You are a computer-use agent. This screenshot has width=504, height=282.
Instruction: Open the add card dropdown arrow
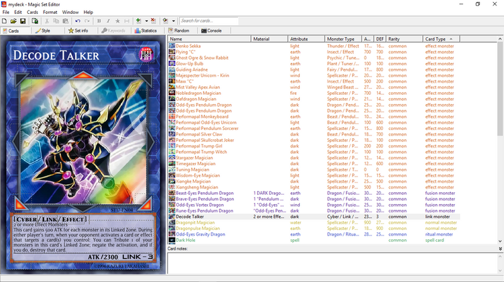tap(146, 21)
